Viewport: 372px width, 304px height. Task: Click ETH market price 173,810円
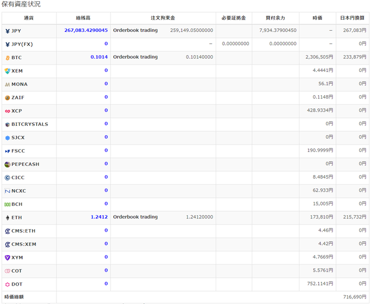coord(321,217)
